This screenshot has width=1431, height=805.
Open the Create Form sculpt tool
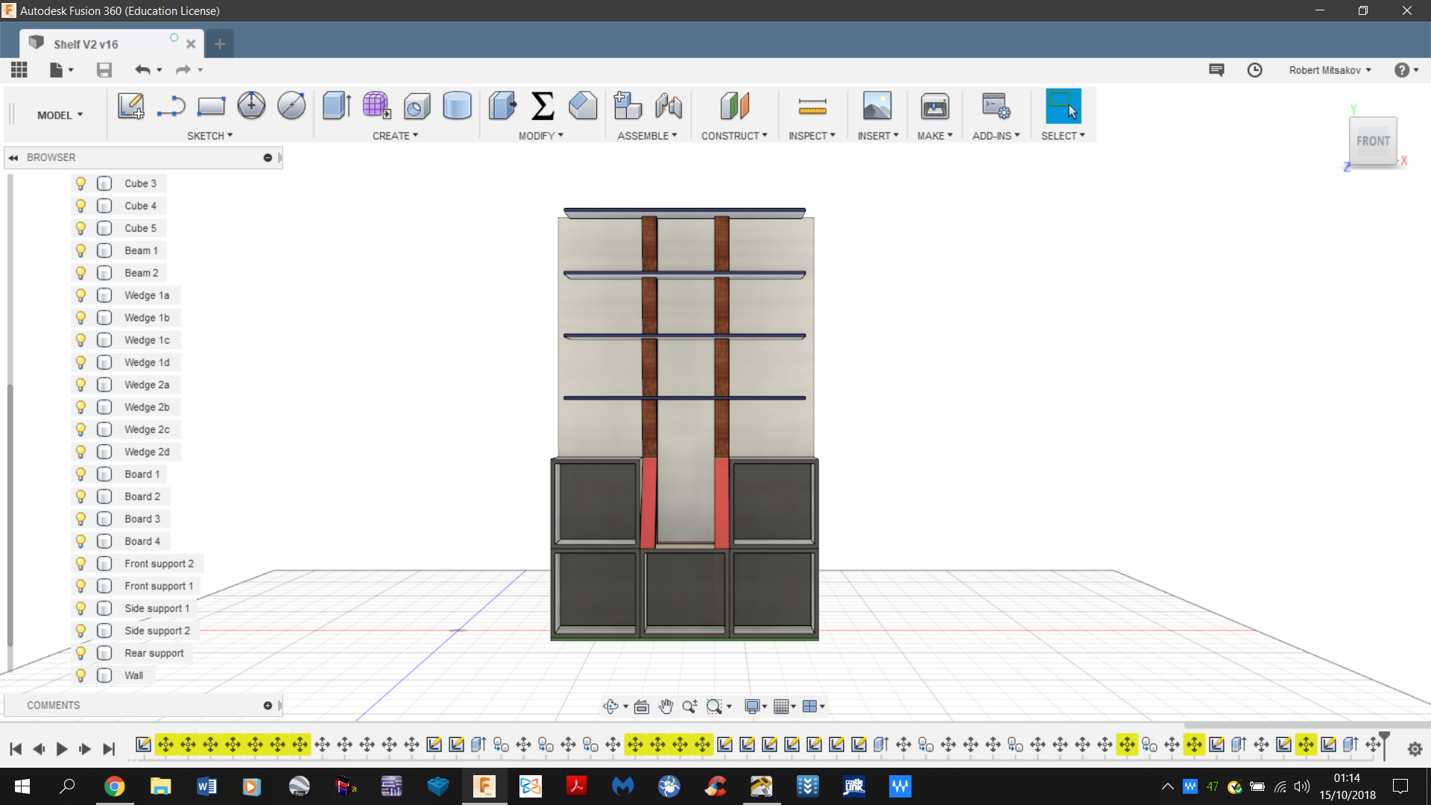[376, 106]
